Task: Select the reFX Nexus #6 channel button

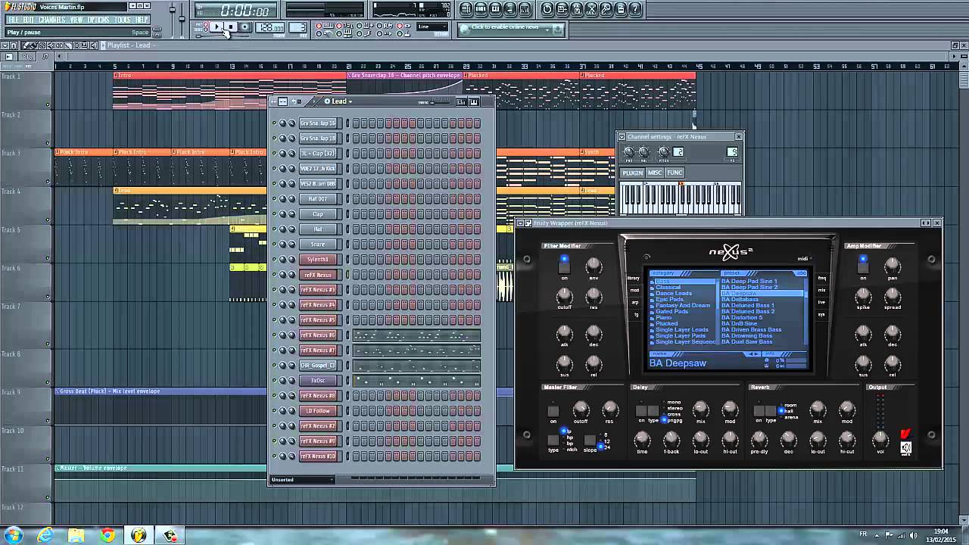Action: coord(318,335)
